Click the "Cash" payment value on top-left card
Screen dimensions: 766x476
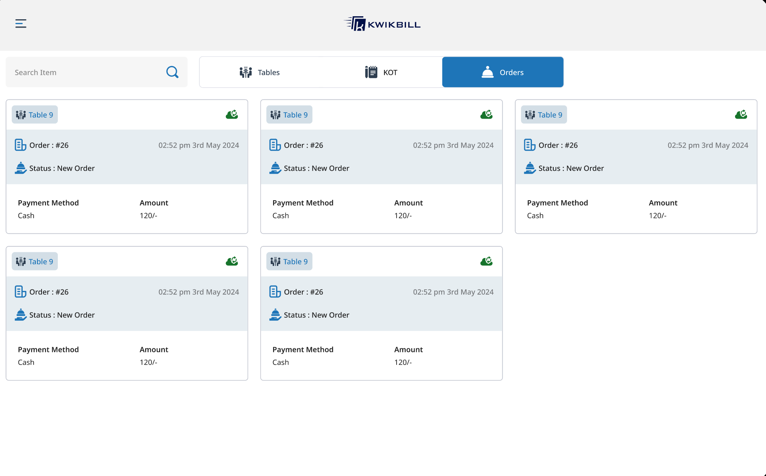click(x=26, y=216)
